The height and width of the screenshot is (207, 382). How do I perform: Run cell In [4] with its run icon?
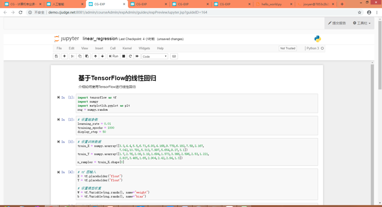point(59,172)
